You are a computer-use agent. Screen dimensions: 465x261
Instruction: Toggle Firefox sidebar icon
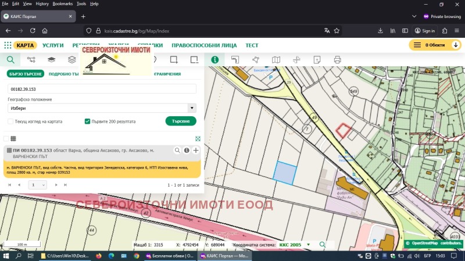tap(405, 31)
